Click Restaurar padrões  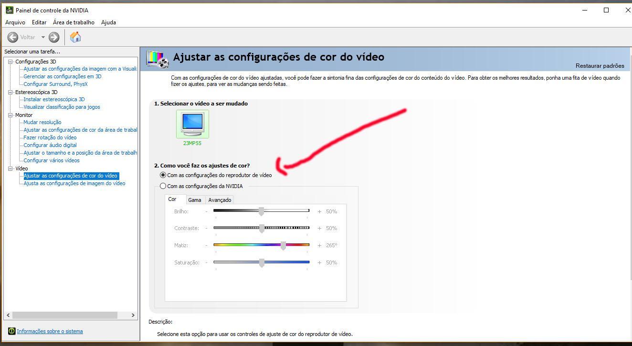pyautogui.click(x=600, y=66)
